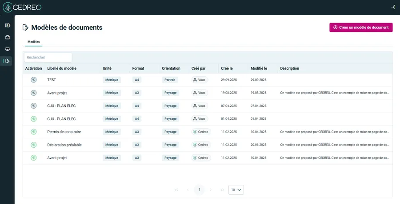Click the Rechercher search field
This screenshot has width=400, height=204.
pos(48,58)
